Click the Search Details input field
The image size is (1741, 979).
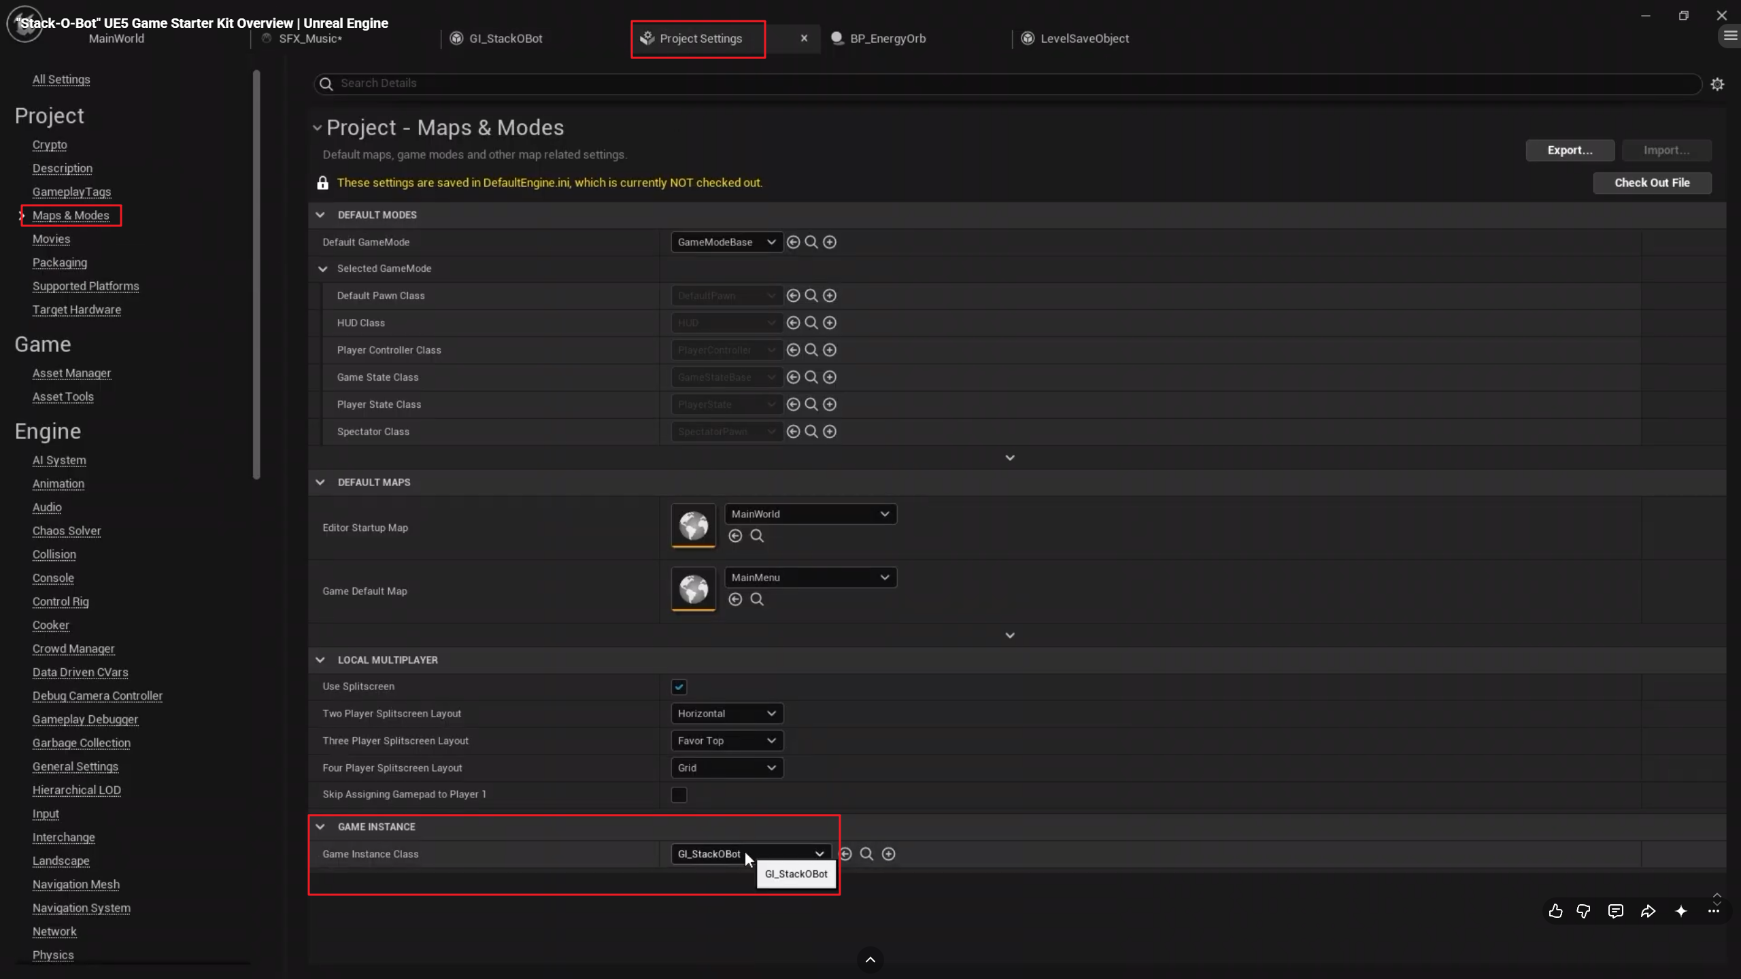pos(1008,84)
